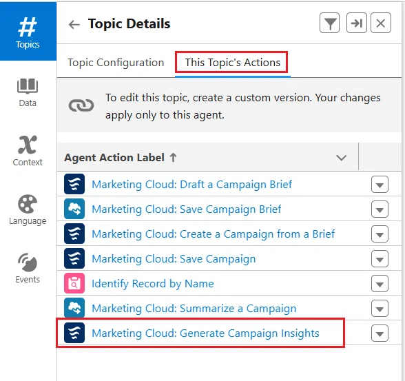Open the Topics sidebar panel
This screenshot has height=381, width=405.
pos(28,32)
